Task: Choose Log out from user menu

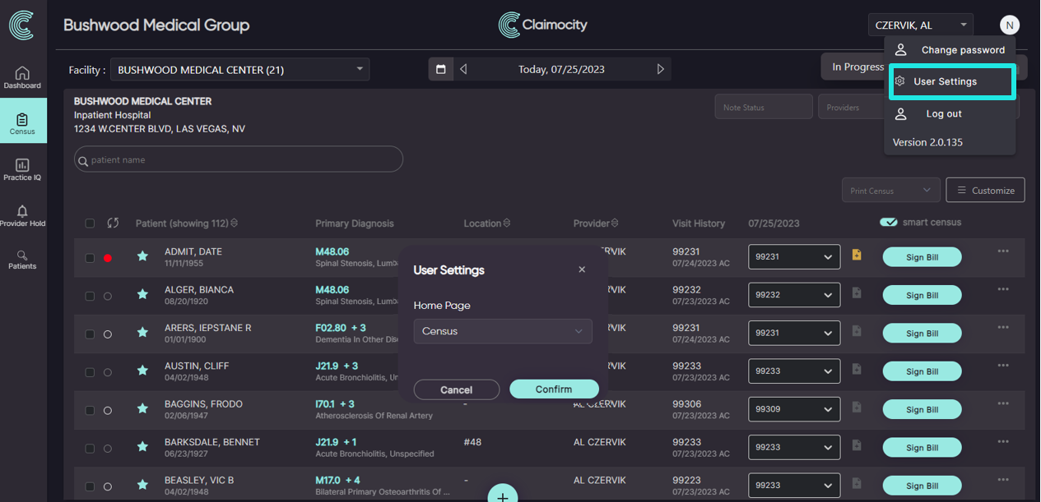Action: point(943,114)
